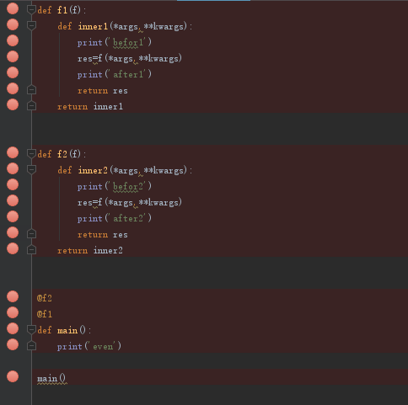The image size is (408, 405).
Task: Click 'inner1' in the 'return inner1' statement
Action: point(108,107)
